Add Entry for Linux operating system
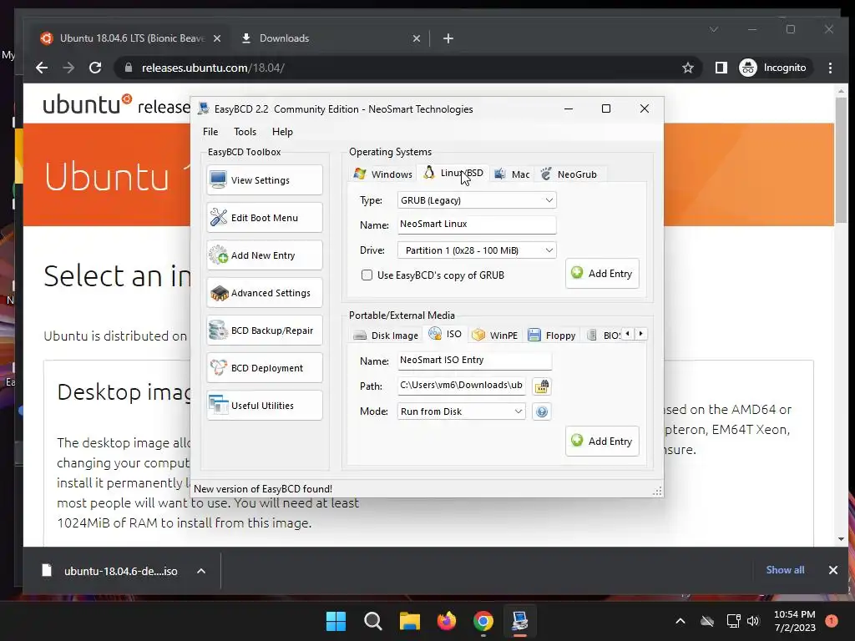The width and height of the screenshot is (855, 641). (x=602, y=274)
